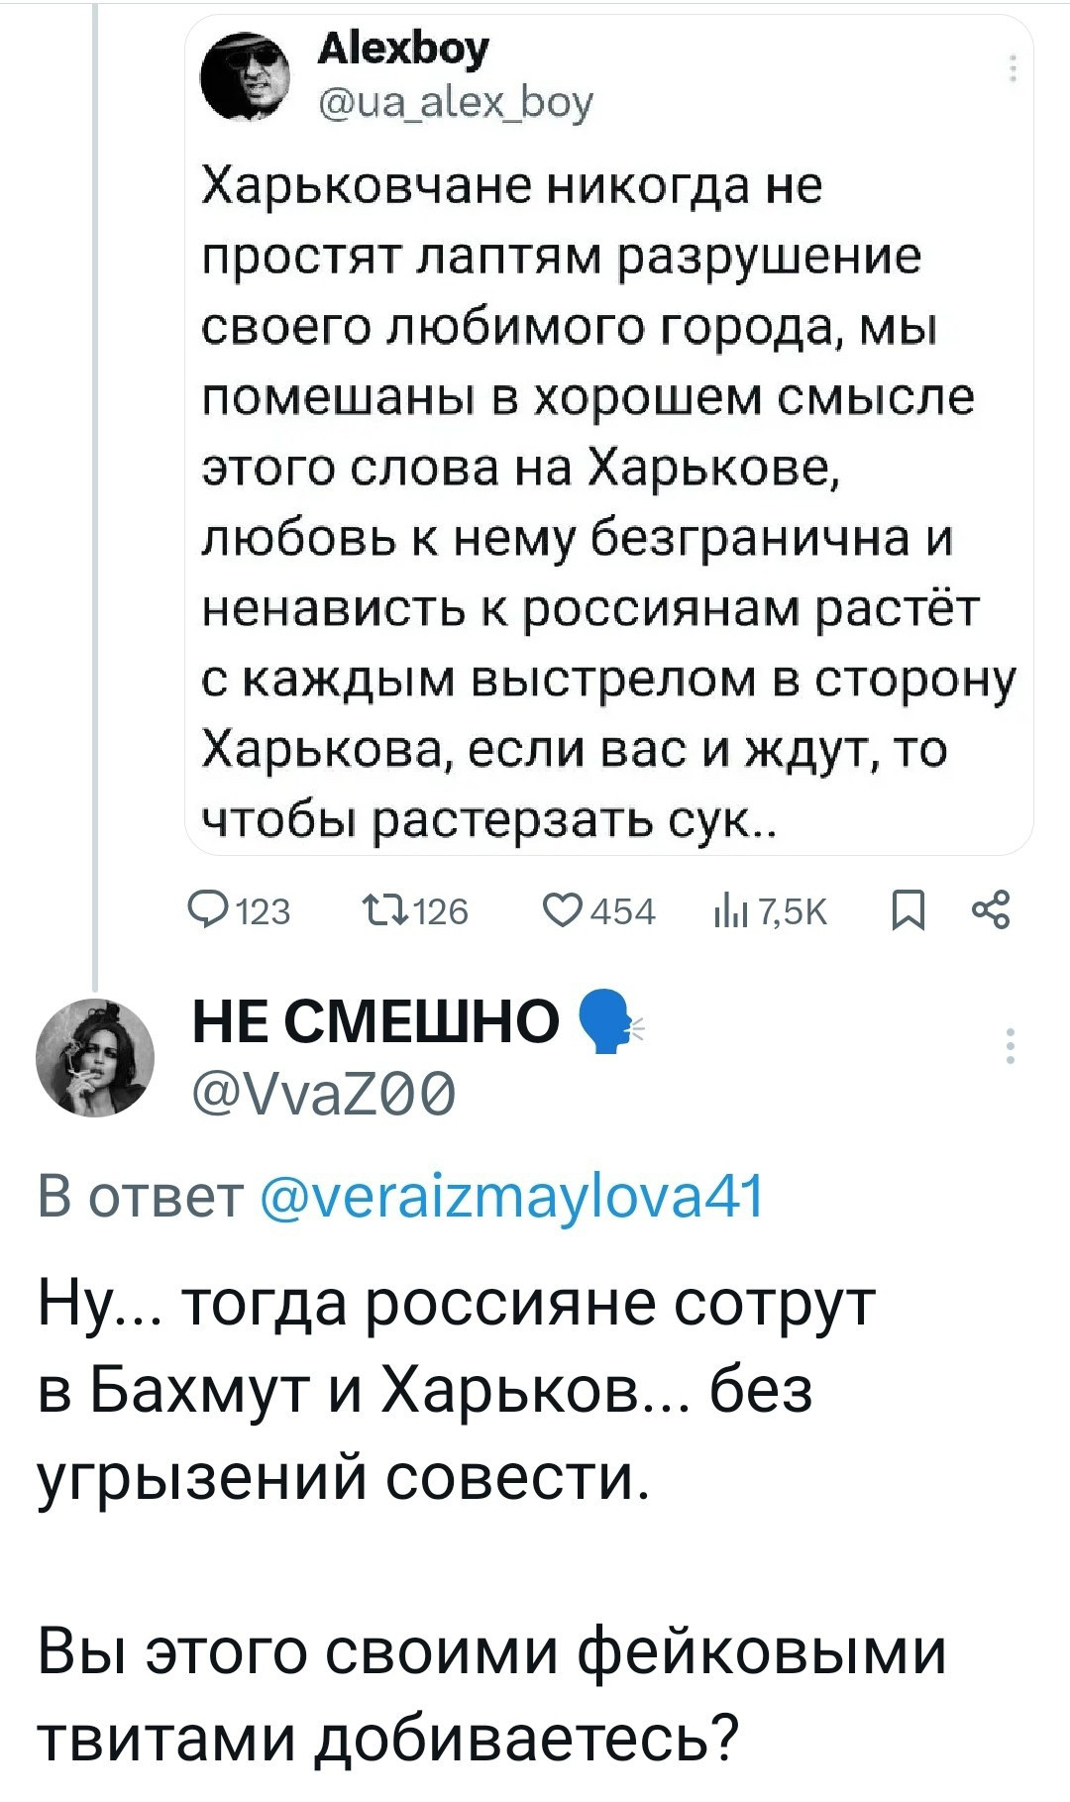
Task: Tap the vertical thread connector line
Action: click(93, 495)
